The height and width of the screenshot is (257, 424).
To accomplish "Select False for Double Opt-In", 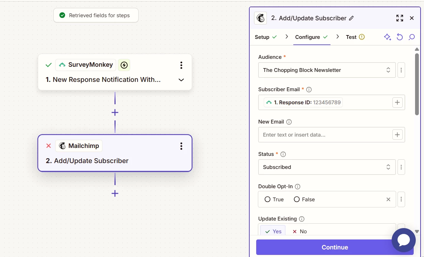I will click(304, 200).
